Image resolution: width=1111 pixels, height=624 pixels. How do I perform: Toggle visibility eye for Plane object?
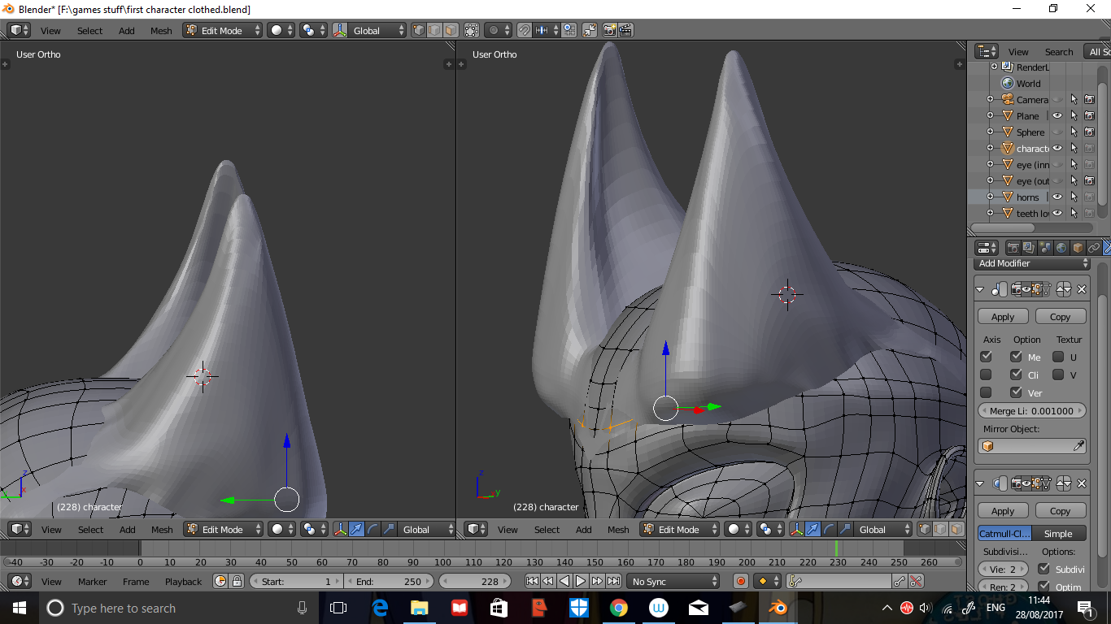tap(1057, 115)
